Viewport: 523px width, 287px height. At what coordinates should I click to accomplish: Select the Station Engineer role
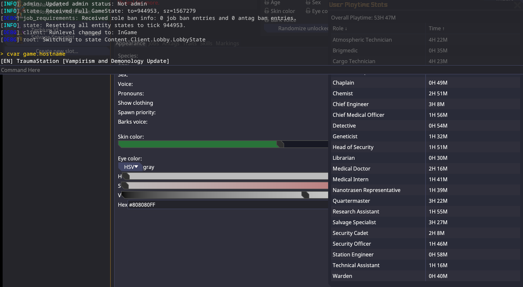(353, 254)
